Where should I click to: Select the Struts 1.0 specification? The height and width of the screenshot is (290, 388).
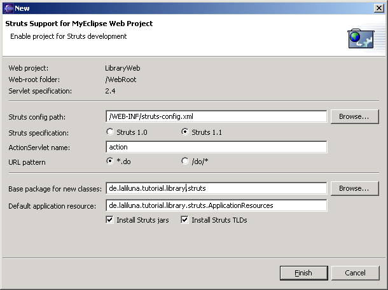111,132
